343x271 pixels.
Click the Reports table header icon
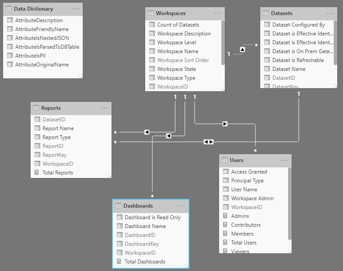point(36,108)
